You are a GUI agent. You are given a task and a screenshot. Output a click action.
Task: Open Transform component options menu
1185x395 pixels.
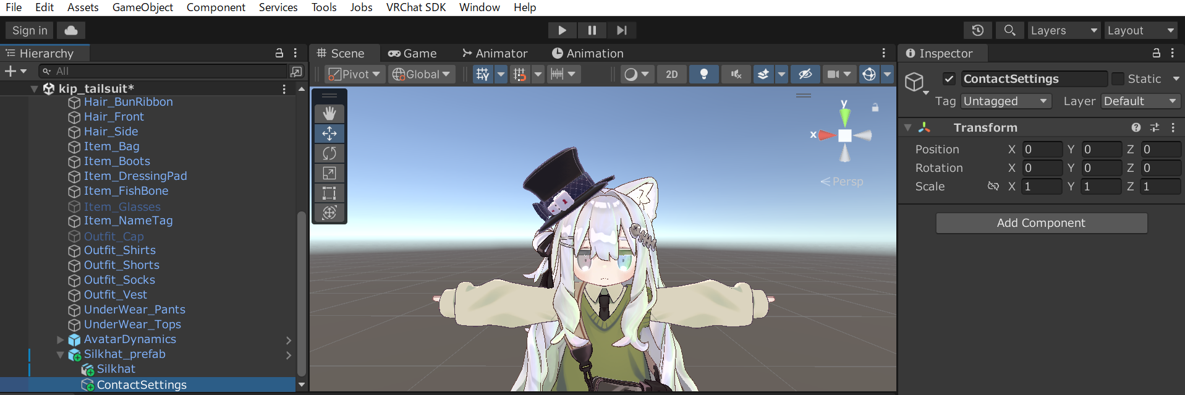point(1173,127)
